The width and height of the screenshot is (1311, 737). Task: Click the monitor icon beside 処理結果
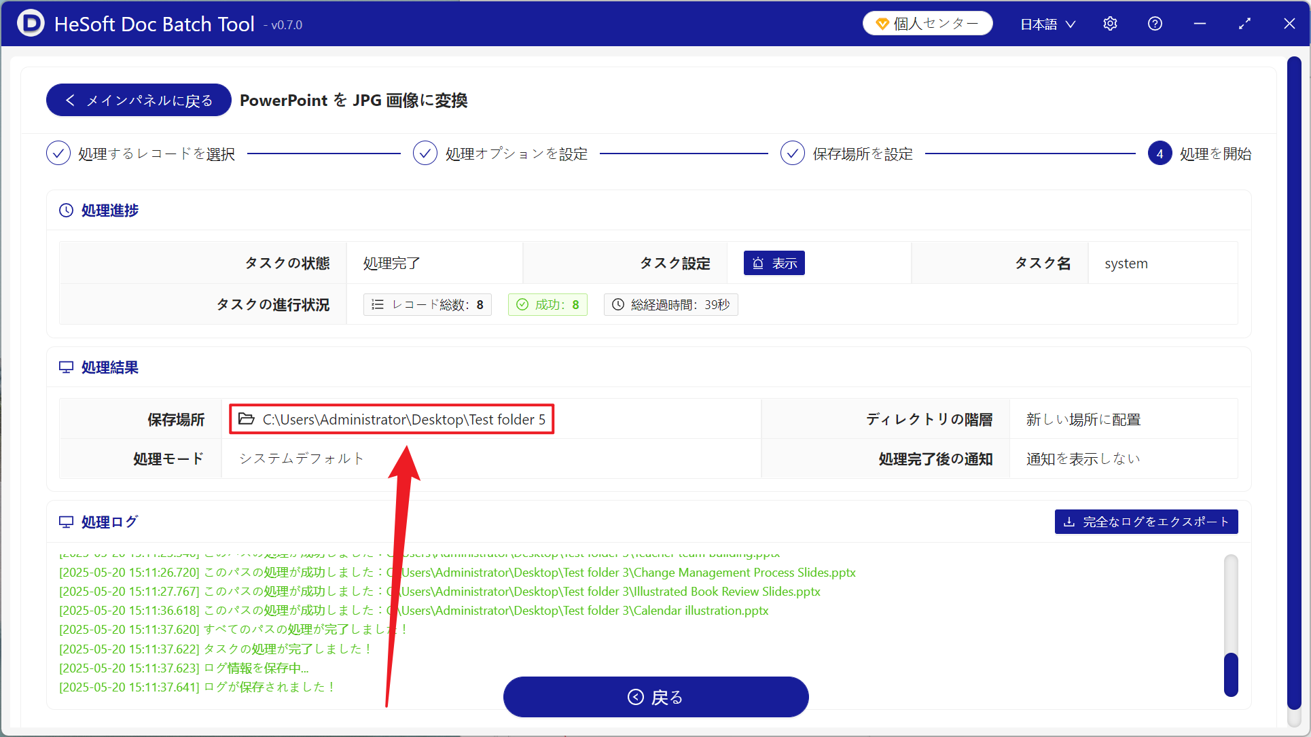pos(66,367)
